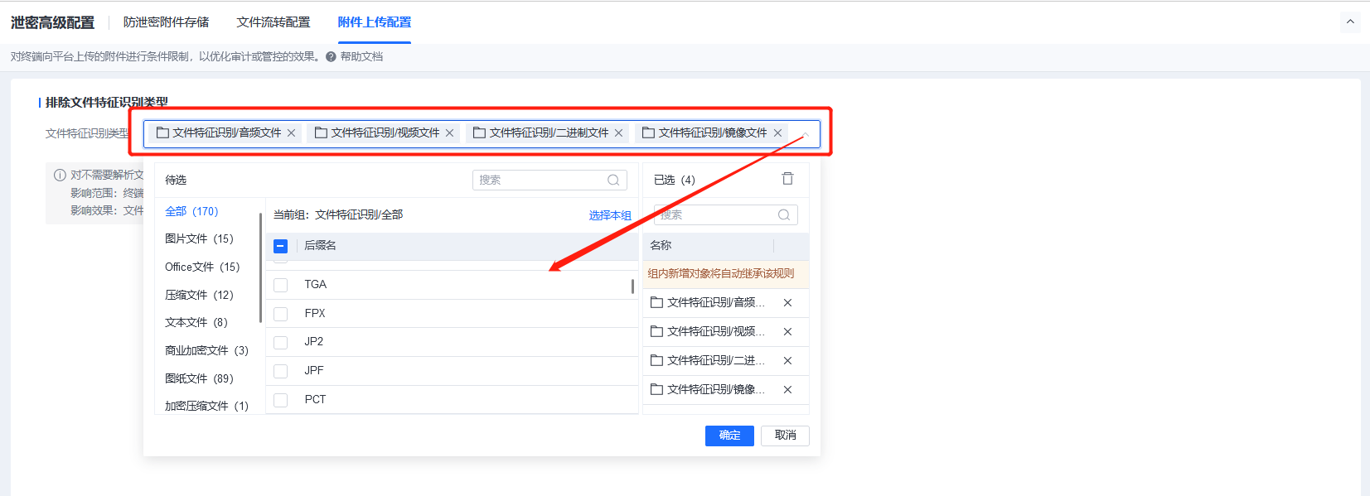The width and height of the screenshot is (1370, 496).
Task: Delete 文件特征识别/镜像 row from selected list
Action: point(787,390)
